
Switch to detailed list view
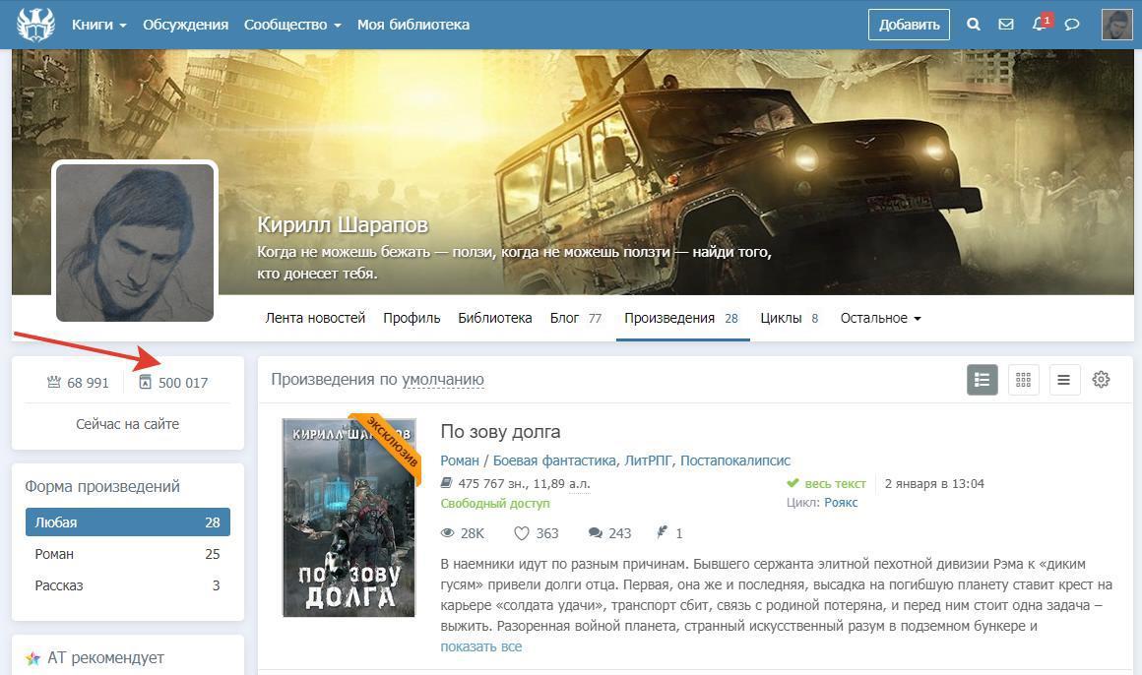982,380
